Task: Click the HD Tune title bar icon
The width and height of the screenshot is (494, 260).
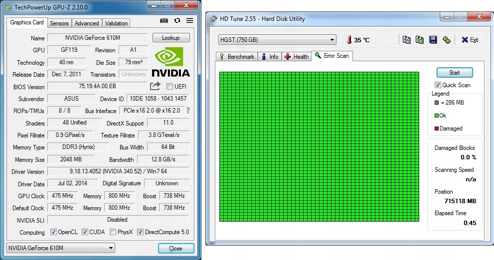Action: pyautogui.click(x=213, y=19)
